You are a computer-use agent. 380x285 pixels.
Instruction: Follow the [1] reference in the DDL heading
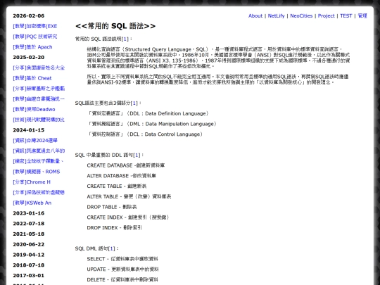click(x=137, y=155)
